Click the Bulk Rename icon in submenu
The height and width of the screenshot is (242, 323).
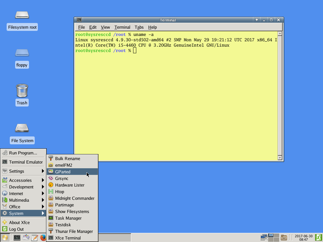tap(51, 158)
